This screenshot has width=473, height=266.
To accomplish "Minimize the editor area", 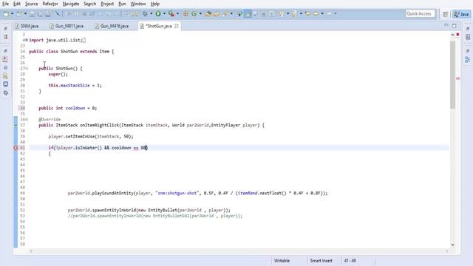I will (446, 26).
